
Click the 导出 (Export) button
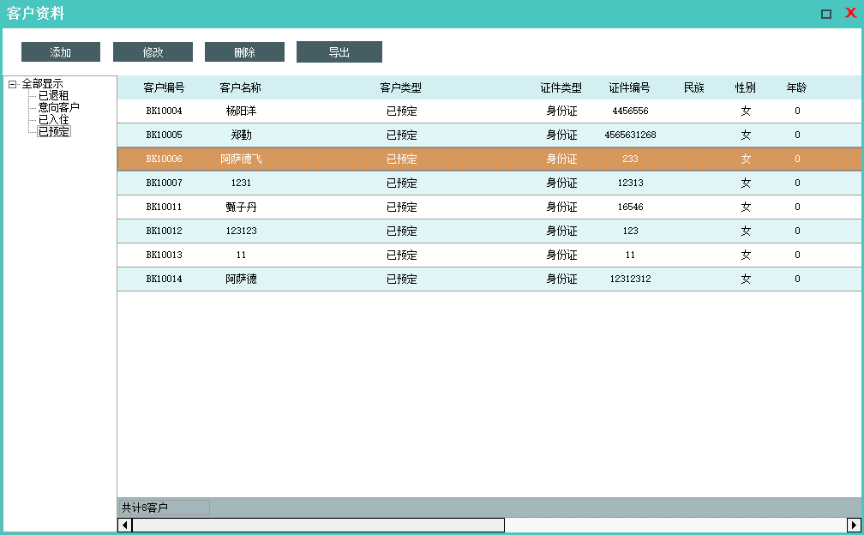pyautogui.click(x=339, y=52)
